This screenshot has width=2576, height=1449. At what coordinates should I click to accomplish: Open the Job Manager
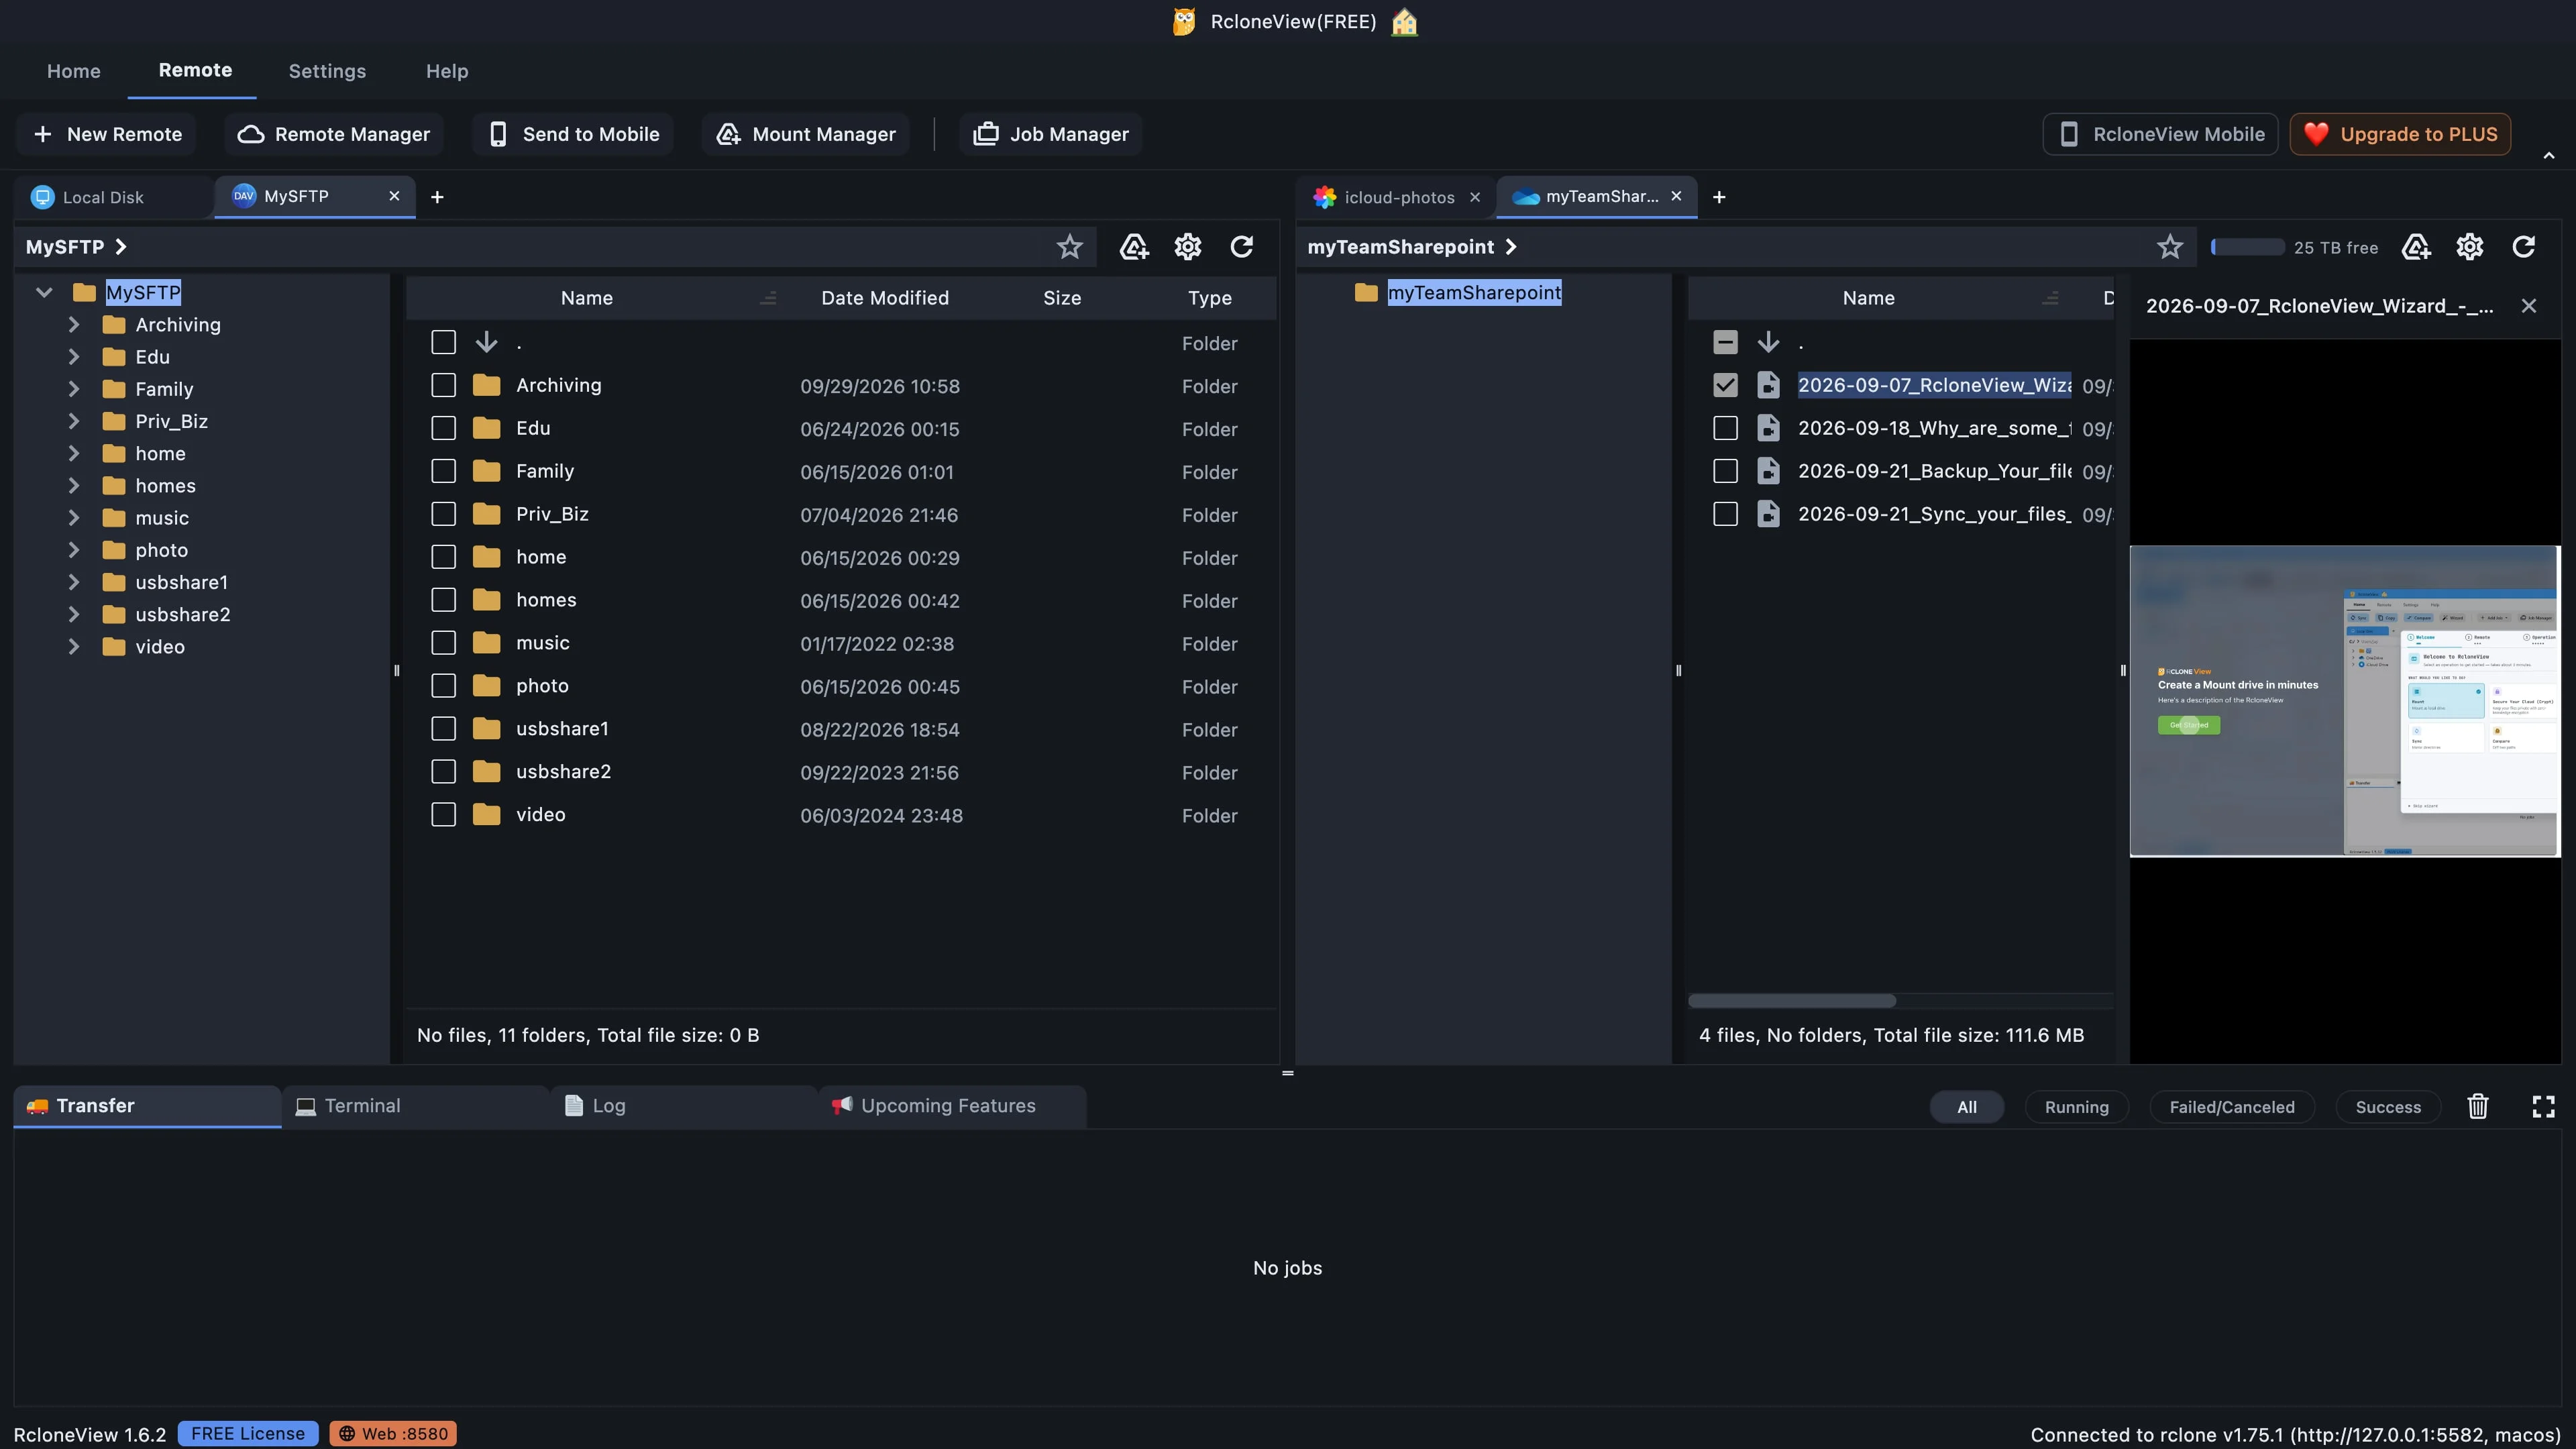(x=1051, y=134)
